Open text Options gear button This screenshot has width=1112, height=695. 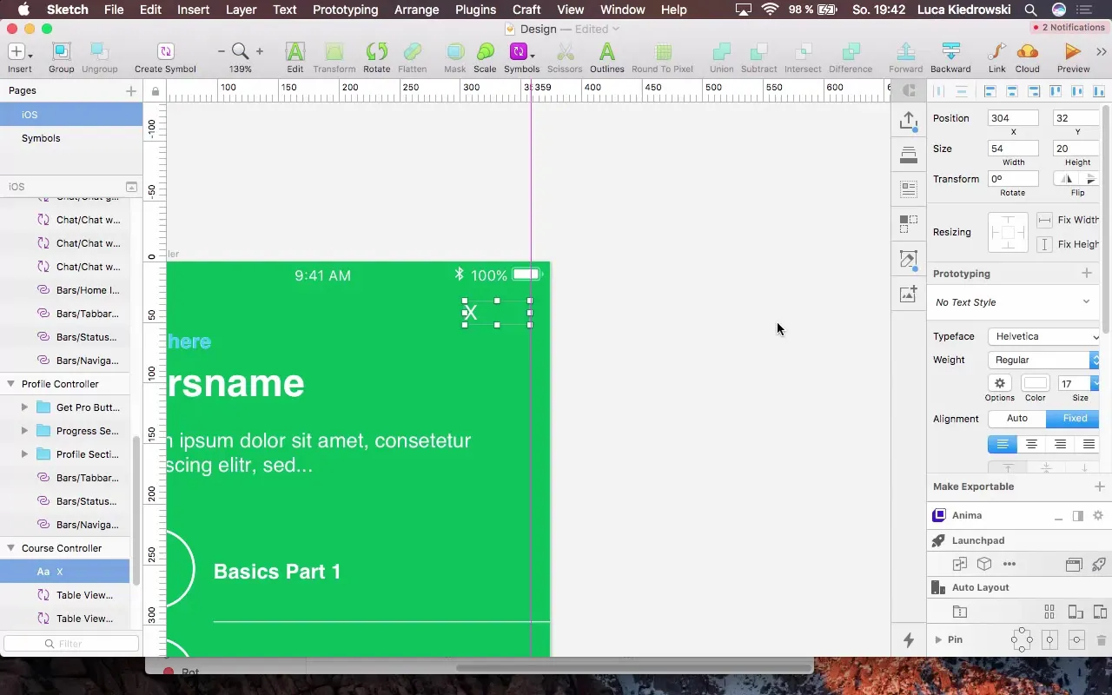click(x=1000, y=383)
